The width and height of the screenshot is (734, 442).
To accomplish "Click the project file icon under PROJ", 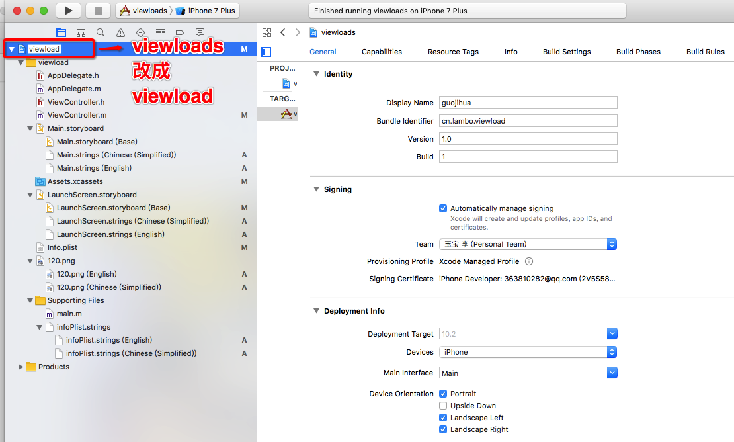I will click(x=286, y=83).
